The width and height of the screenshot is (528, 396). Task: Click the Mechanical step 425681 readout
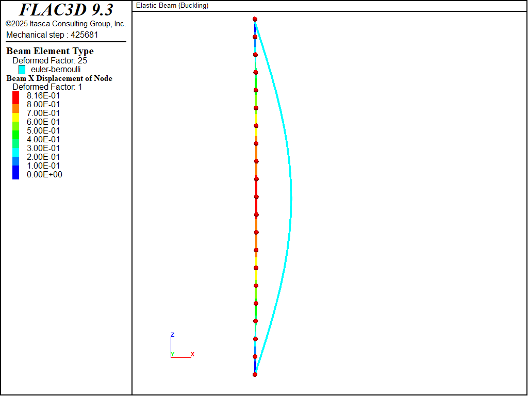[52, 35]
